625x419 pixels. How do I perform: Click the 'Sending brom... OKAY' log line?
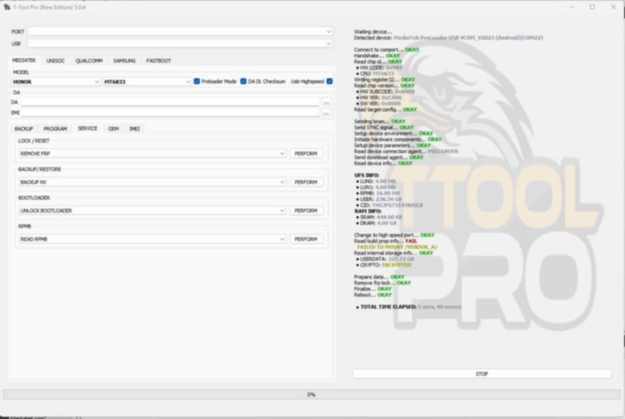[380, 121]
